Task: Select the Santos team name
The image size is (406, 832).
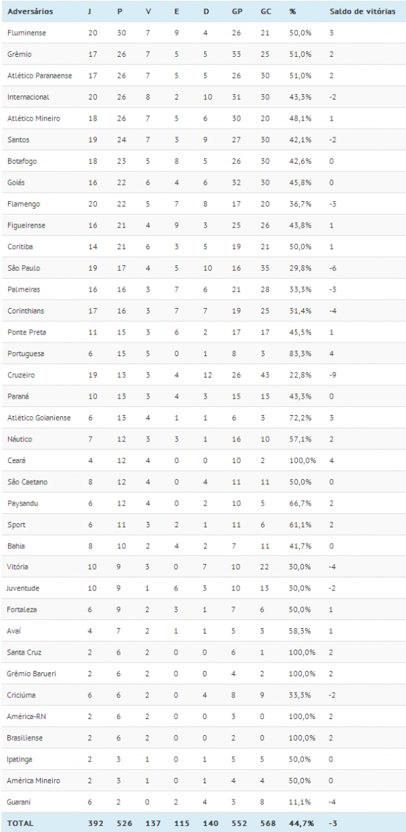Action: coord(18,139)
